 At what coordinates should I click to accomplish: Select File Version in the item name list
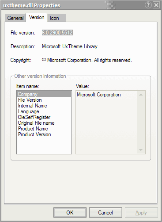[44, 100]
